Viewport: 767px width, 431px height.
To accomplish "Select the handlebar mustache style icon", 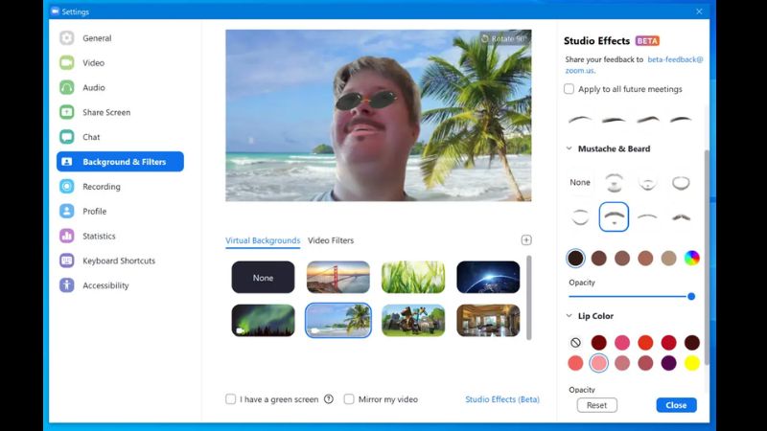I will coord(681,216).
